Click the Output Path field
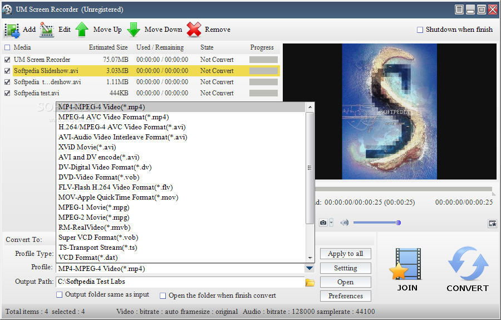Screen dimensions: 501x320 [180, 282]
